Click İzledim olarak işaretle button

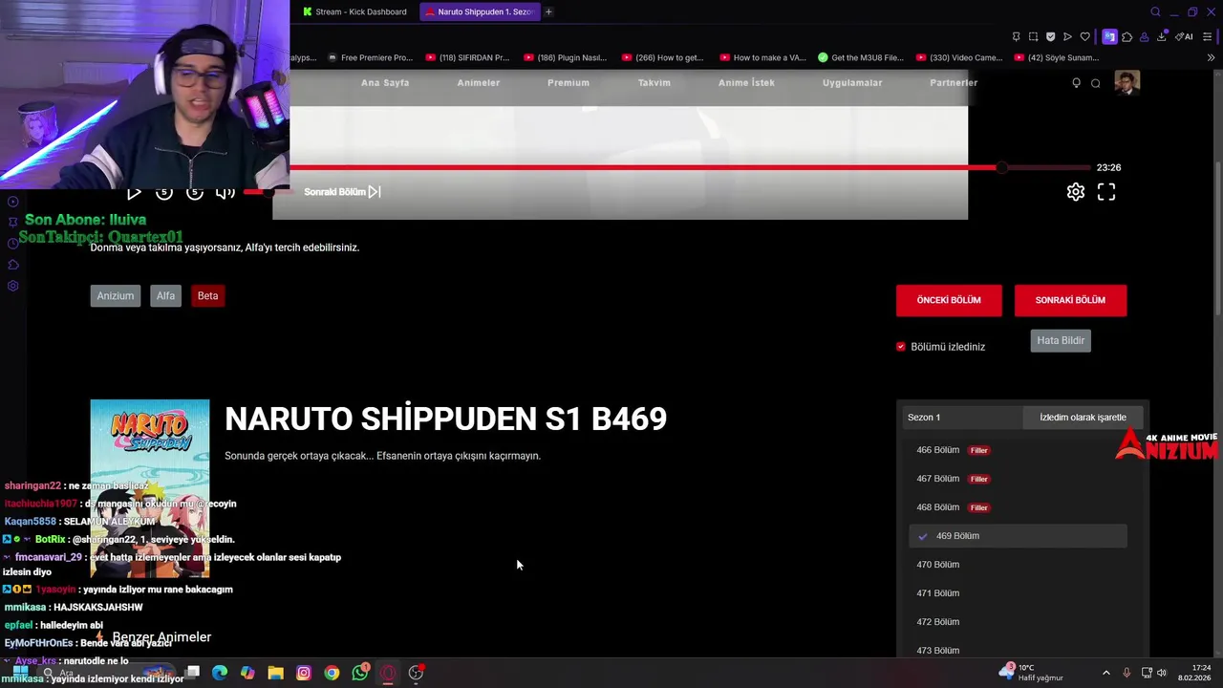click(1083, 418)
